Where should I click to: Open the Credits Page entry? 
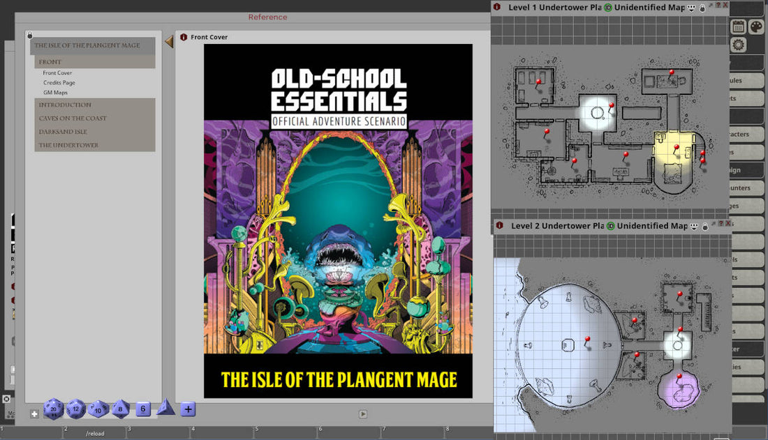pos(59,82)
